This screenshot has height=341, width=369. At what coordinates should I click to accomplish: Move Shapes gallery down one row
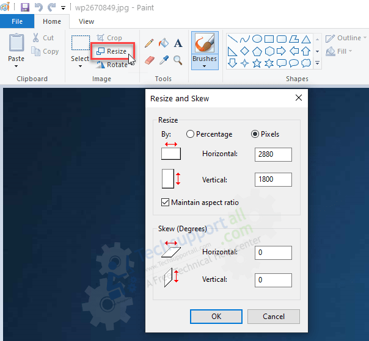[318, 51]
